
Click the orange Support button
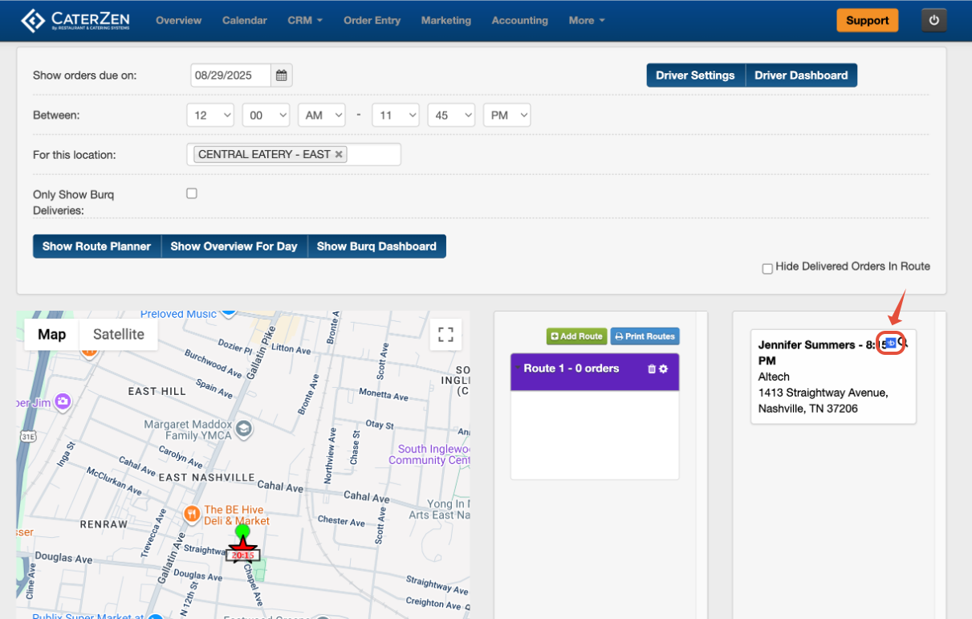(x=868, y=20)
